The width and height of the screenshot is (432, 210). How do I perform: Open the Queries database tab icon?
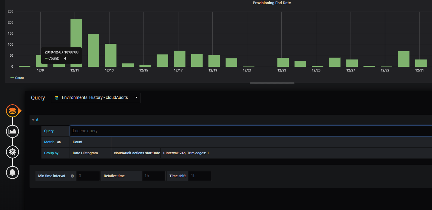click(13, 111)
